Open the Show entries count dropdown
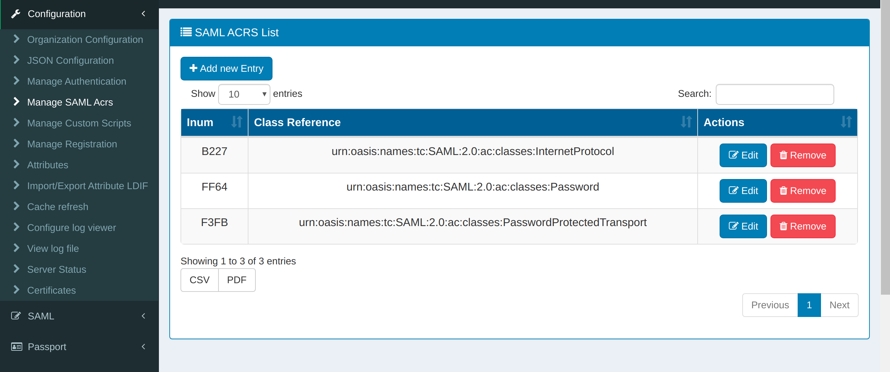The width and height of the screenshot is (890, 372). click(244, 94)
